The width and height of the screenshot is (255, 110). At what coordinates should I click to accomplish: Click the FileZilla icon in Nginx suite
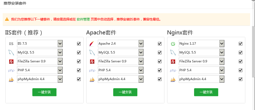pos(173,62)
